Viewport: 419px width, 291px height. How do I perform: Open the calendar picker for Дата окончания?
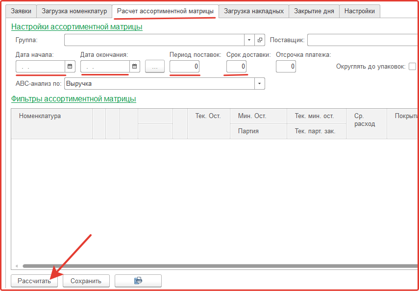[135, 66]
